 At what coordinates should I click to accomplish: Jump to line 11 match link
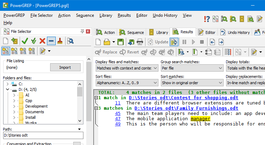pos(118,103)
